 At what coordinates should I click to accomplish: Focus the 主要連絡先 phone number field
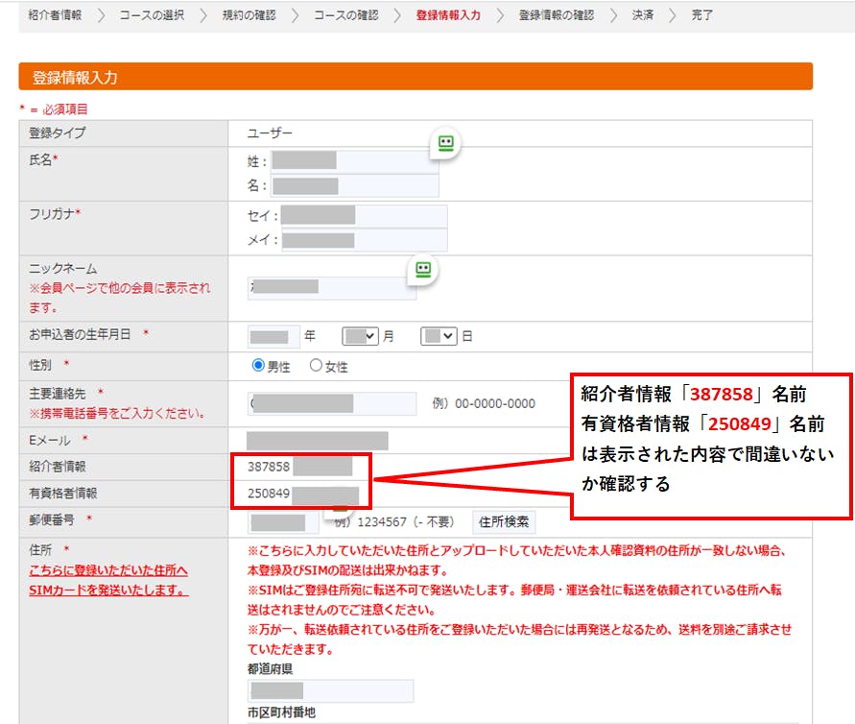coord(331,403)
